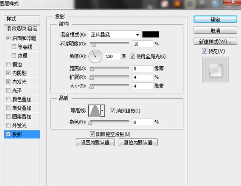The width and height of the screenshot is (241, 186).
Task: Confirm with the 确定 button
Action: 215,19
